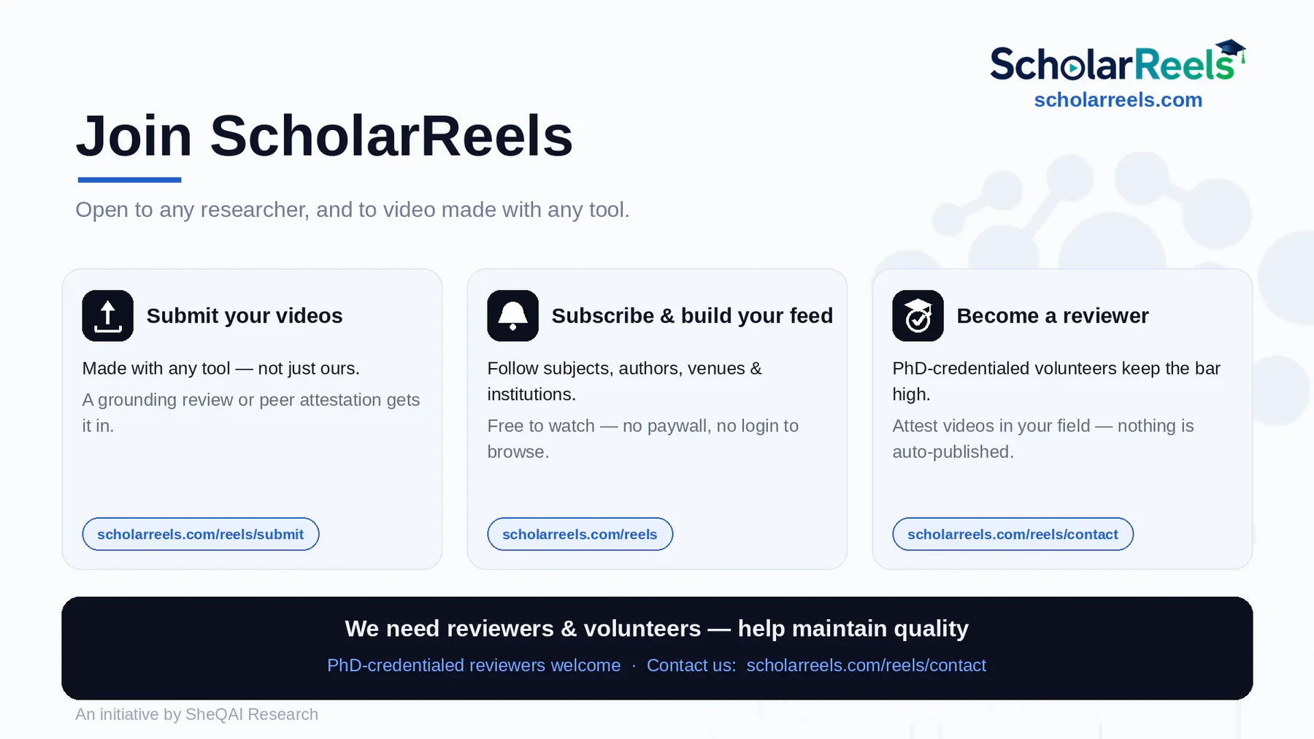Click the reviewers & volunteers banner headline
The height and width of the screenshot is (739, 1314).
point(657,629)
